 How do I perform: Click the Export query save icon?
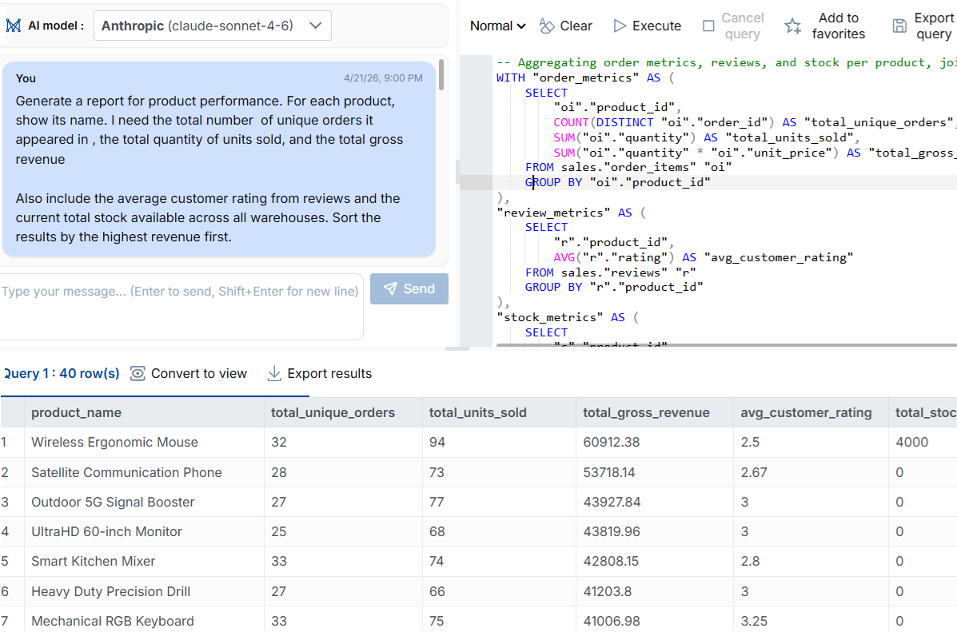click(899, 26)
